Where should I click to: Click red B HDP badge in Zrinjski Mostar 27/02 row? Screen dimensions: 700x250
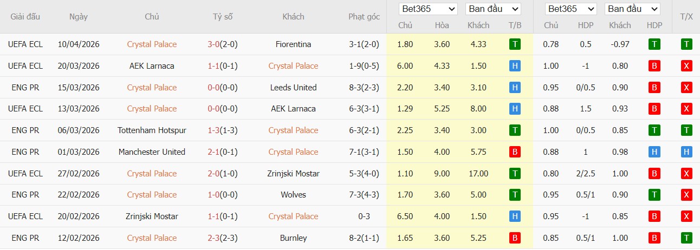pos(654,174)
